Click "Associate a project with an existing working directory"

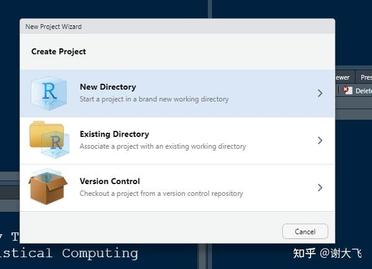tap(162, 146)
